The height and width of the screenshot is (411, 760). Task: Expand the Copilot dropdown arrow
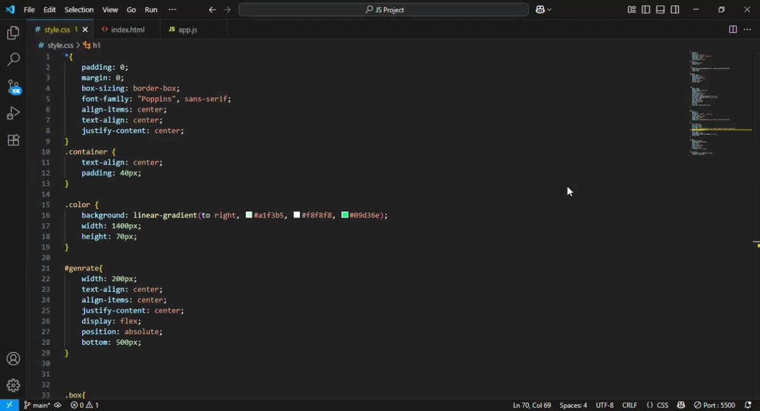point(549,9)
